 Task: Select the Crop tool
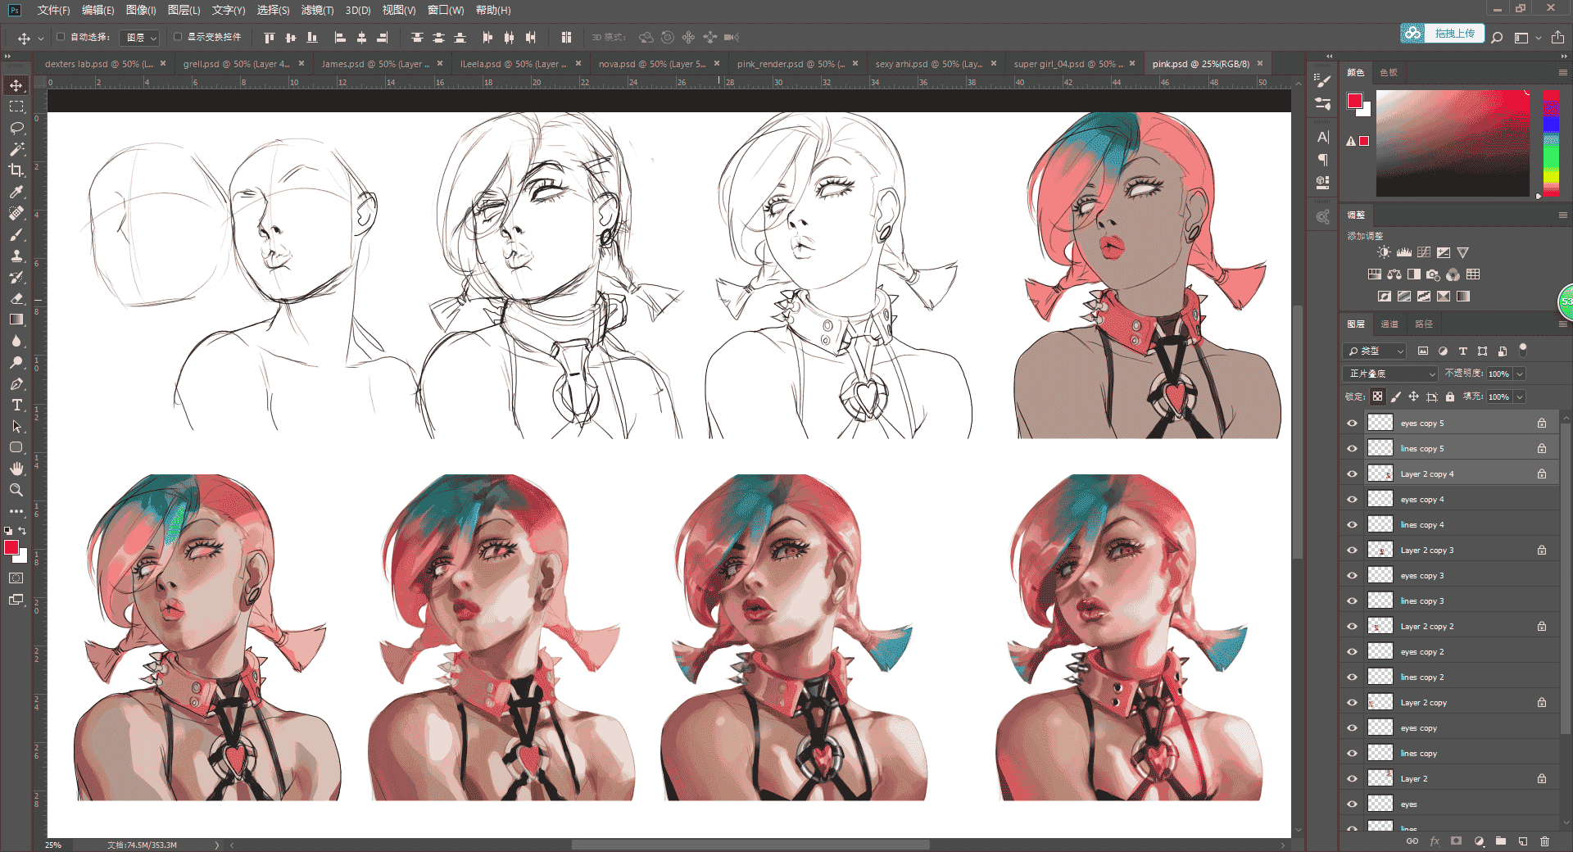[x=16, y=170]
